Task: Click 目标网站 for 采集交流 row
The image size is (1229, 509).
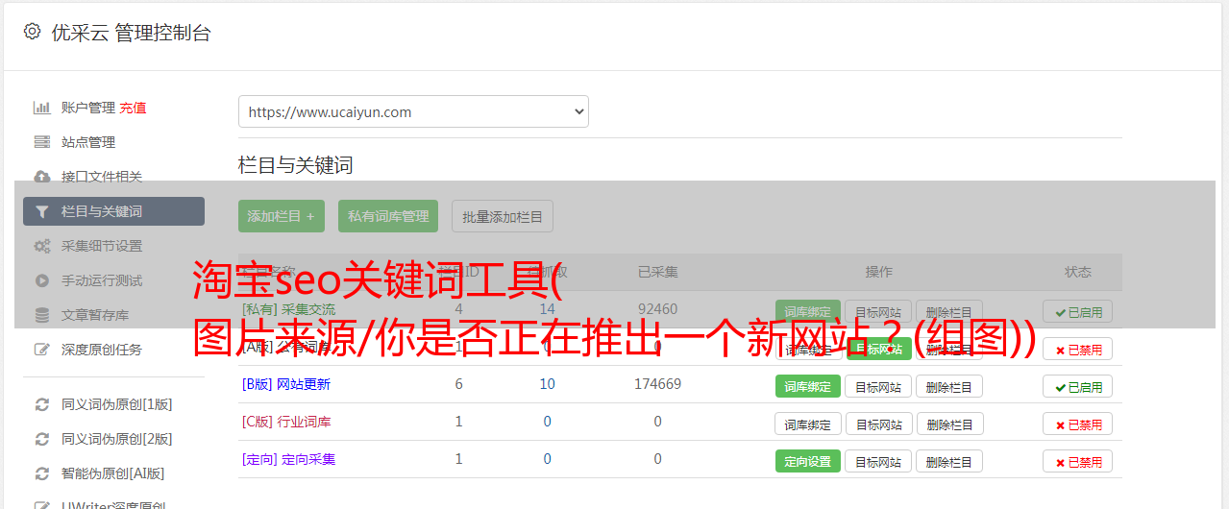Action: 878,312
